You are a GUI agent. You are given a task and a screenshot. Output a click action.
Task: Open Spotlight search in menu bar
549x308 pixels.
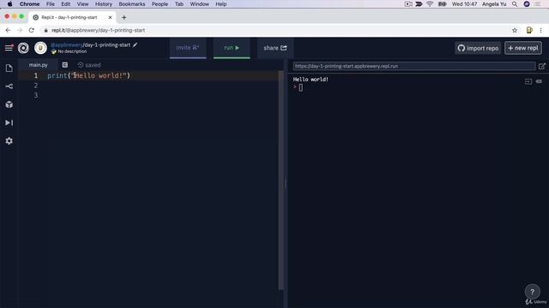tap(515, 4)
